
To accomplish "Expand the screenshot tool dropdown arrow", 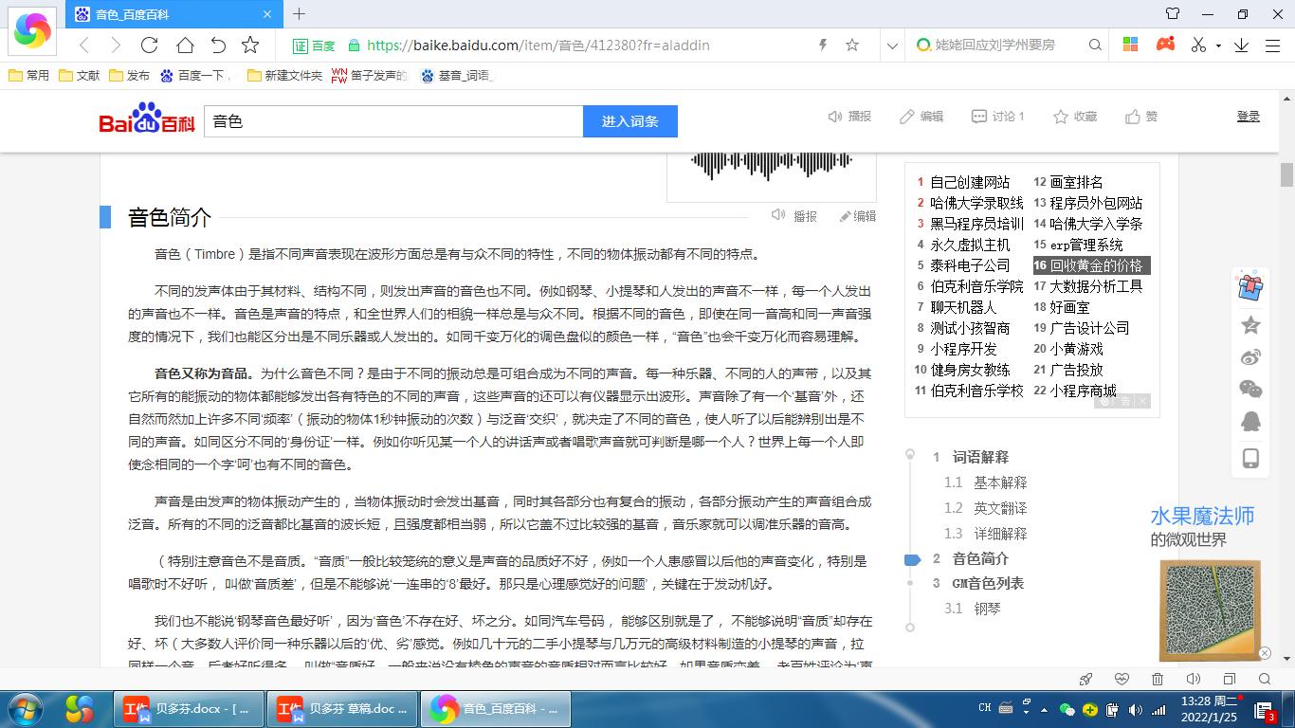I will [1217, 45].
